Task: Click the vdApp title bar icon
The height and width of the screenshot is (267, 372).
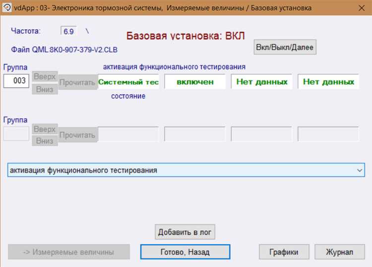Action: pos(7,7)
